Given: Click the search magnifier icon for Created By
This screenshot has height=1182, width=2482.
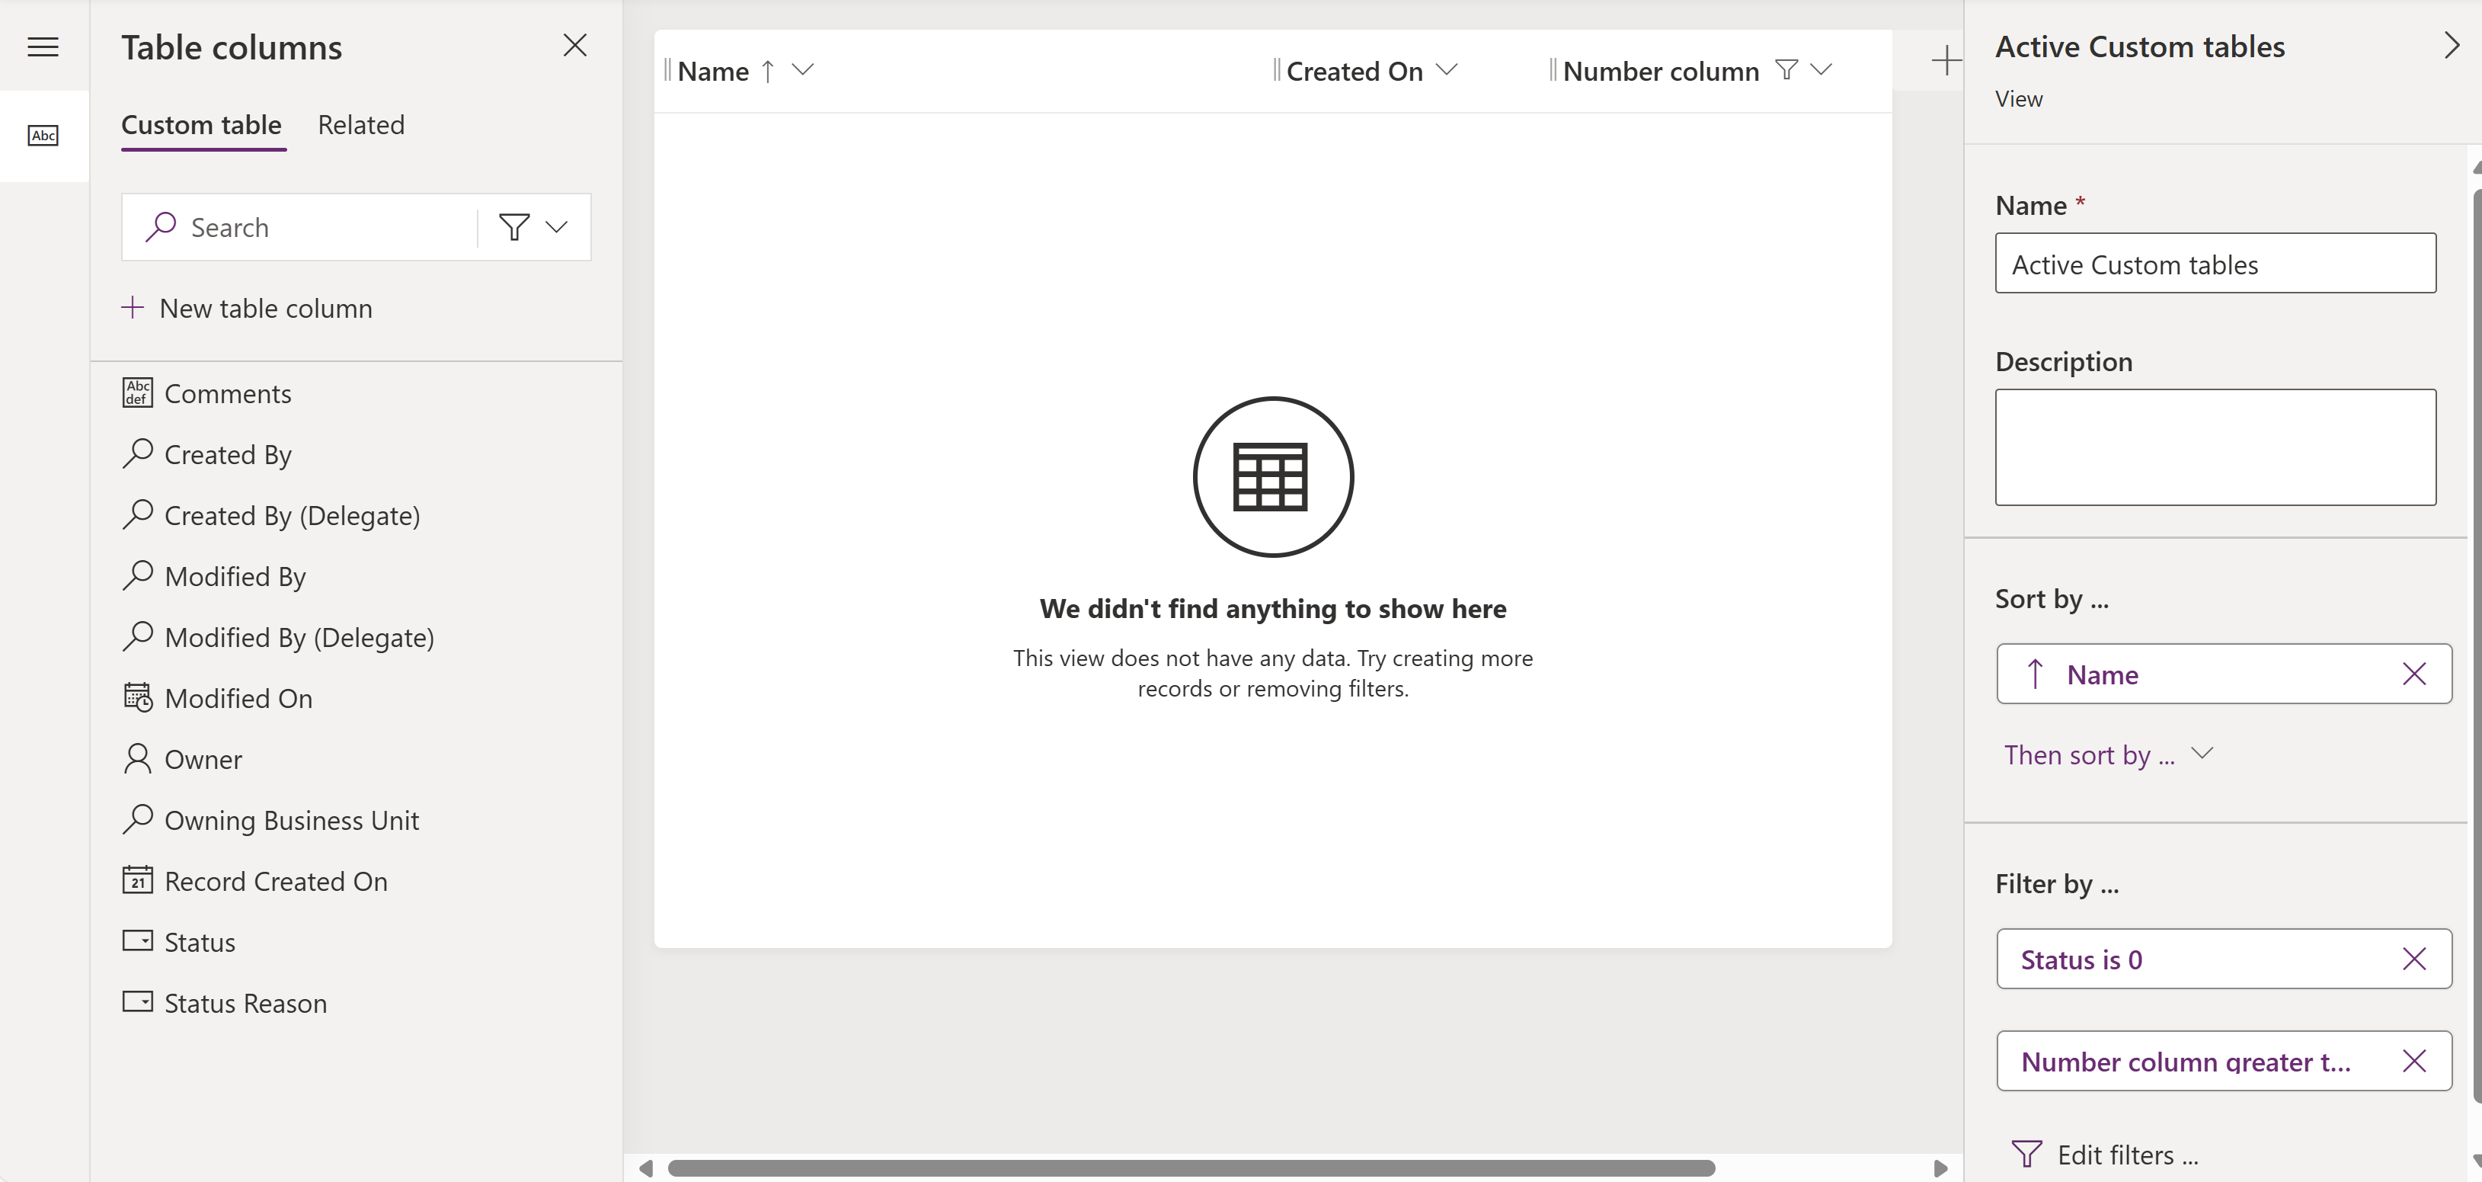Looking at the screenshot, I should pyautogui.click(x=138, y=453).
